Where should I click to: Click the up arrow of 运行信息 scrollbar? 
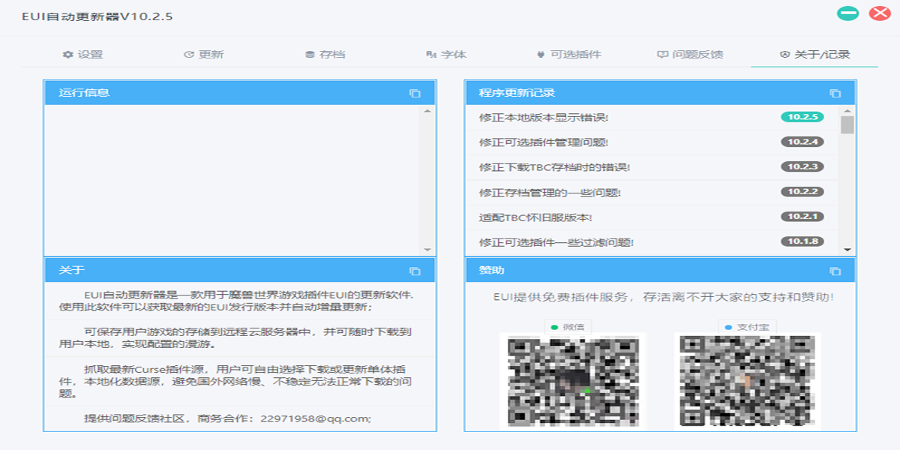pyautogui.click(x=427, y=111)
